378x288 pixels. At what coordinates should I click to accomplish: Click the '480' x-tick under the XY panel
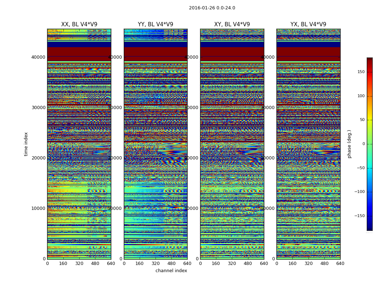point(248,263)
